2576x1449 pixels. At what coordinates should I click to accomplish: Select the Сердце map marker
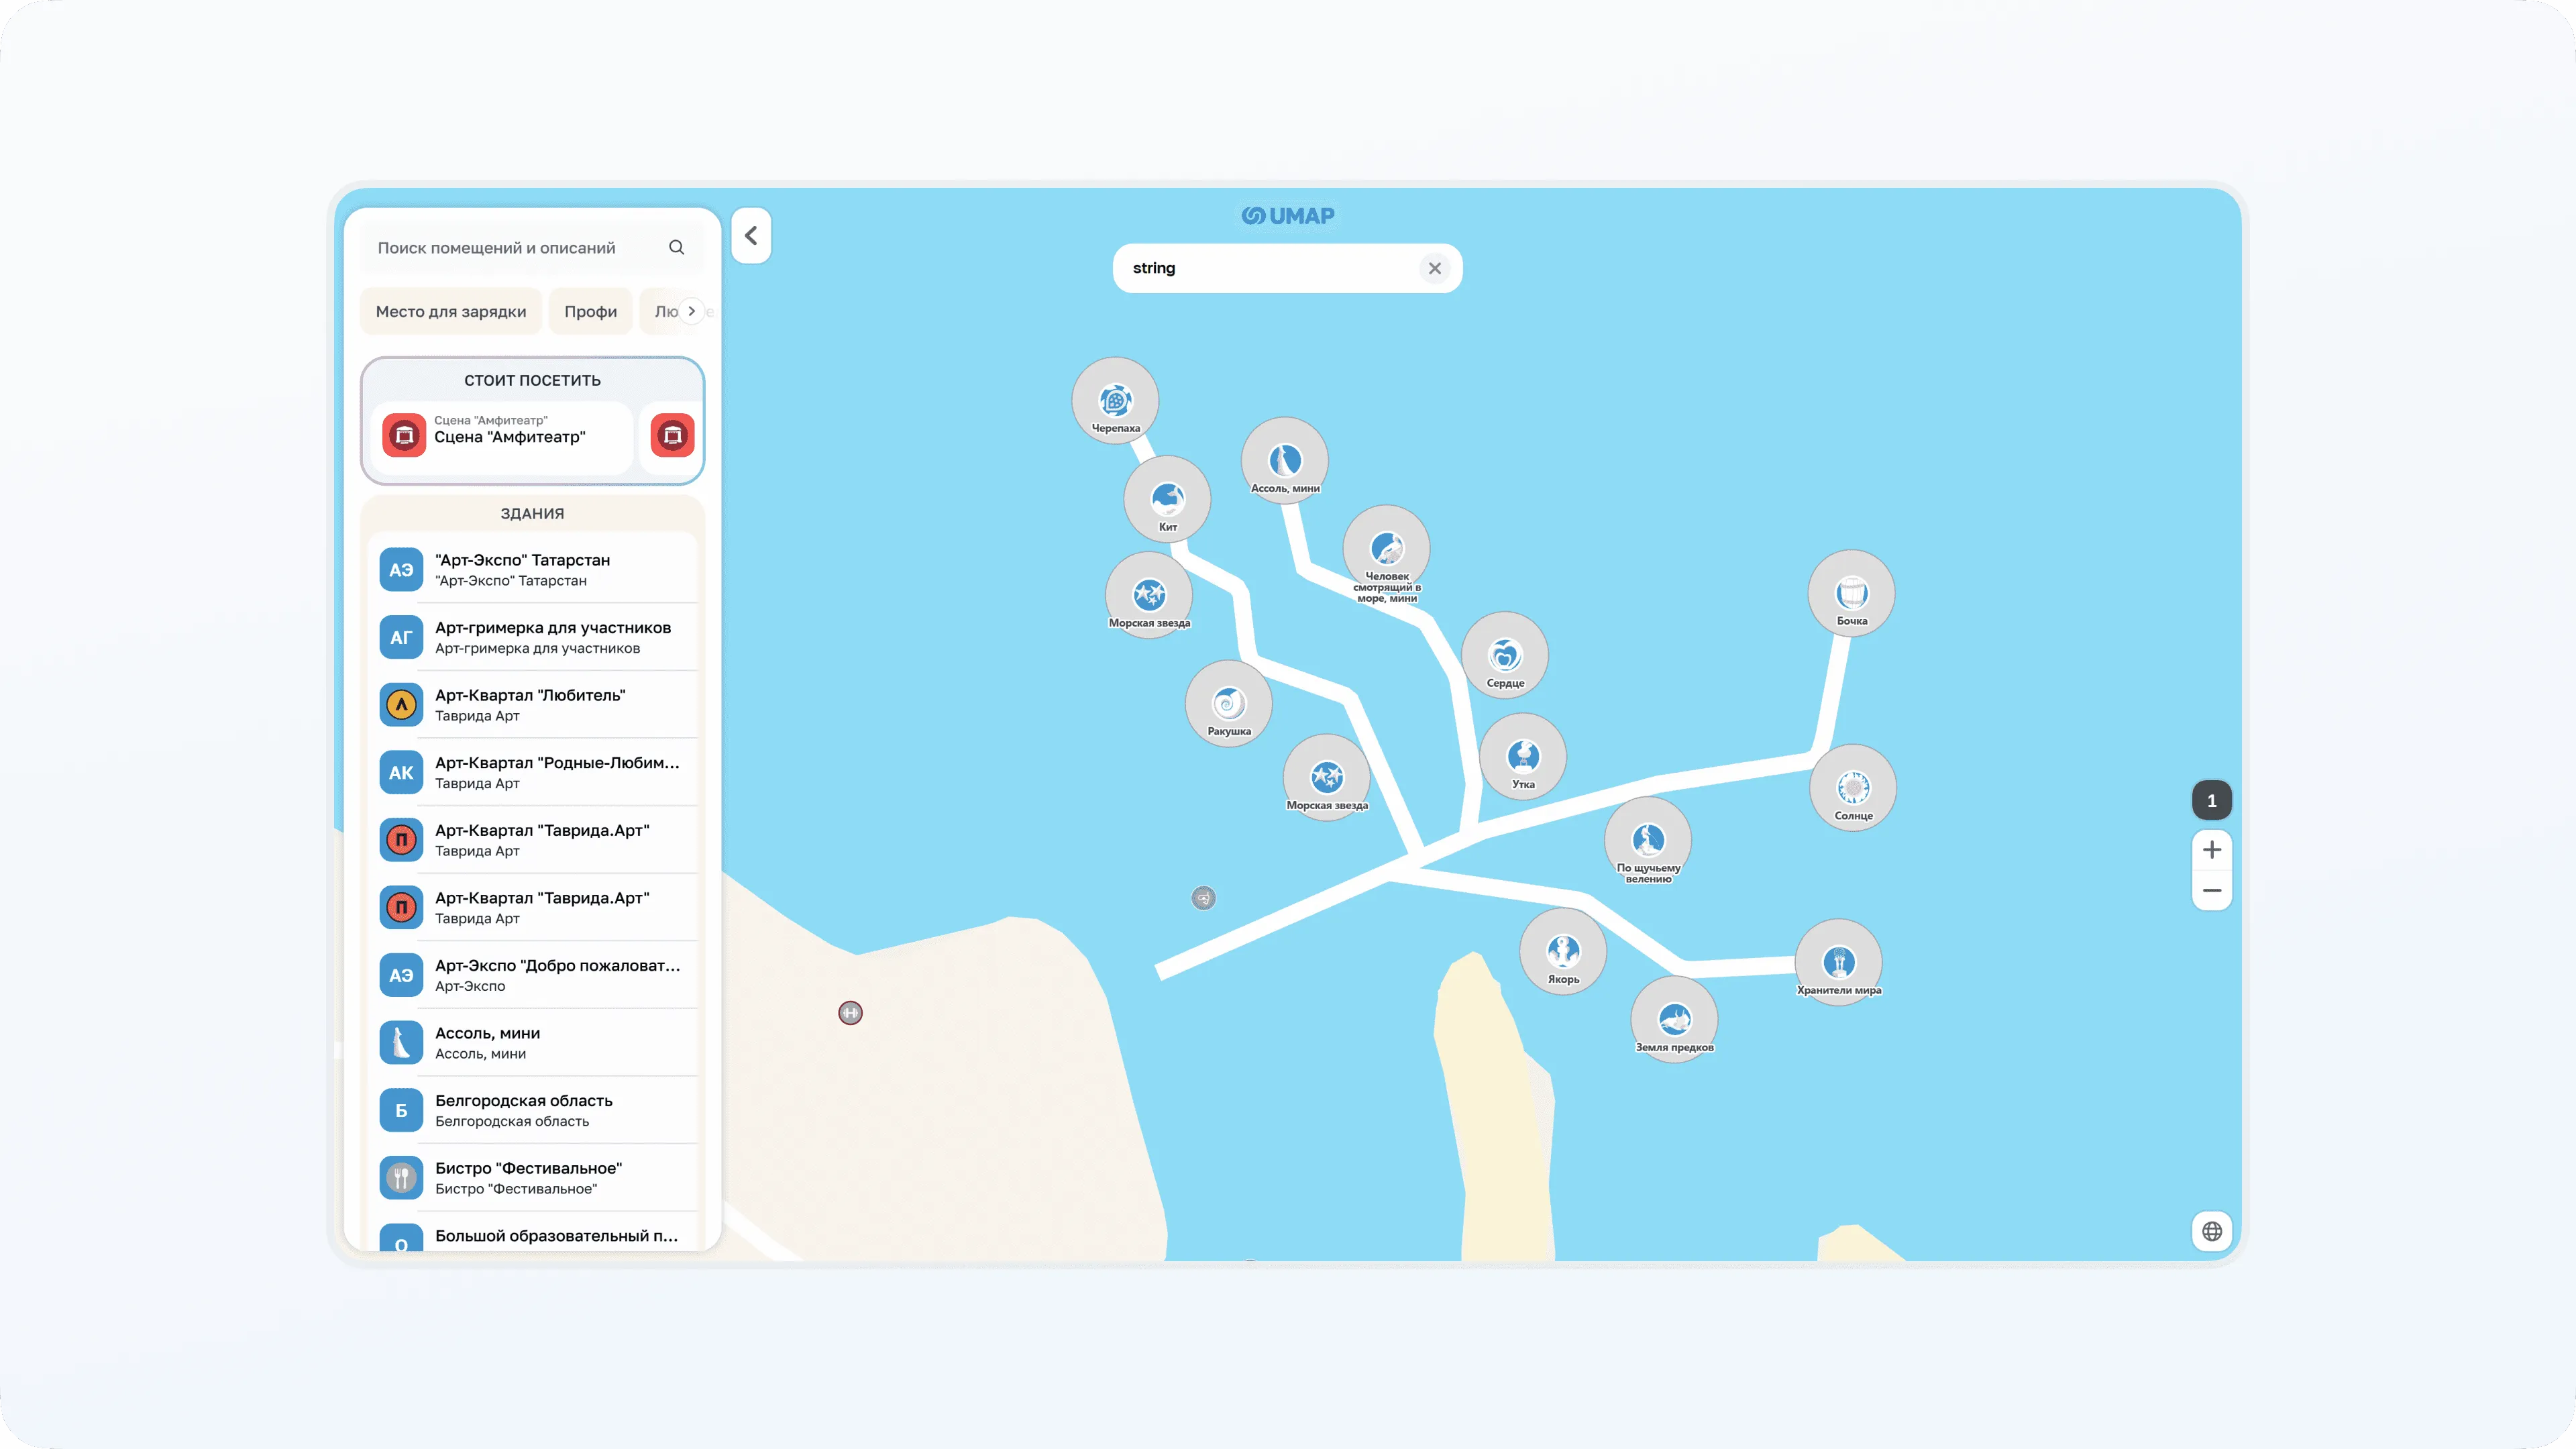coord(1505,656)
